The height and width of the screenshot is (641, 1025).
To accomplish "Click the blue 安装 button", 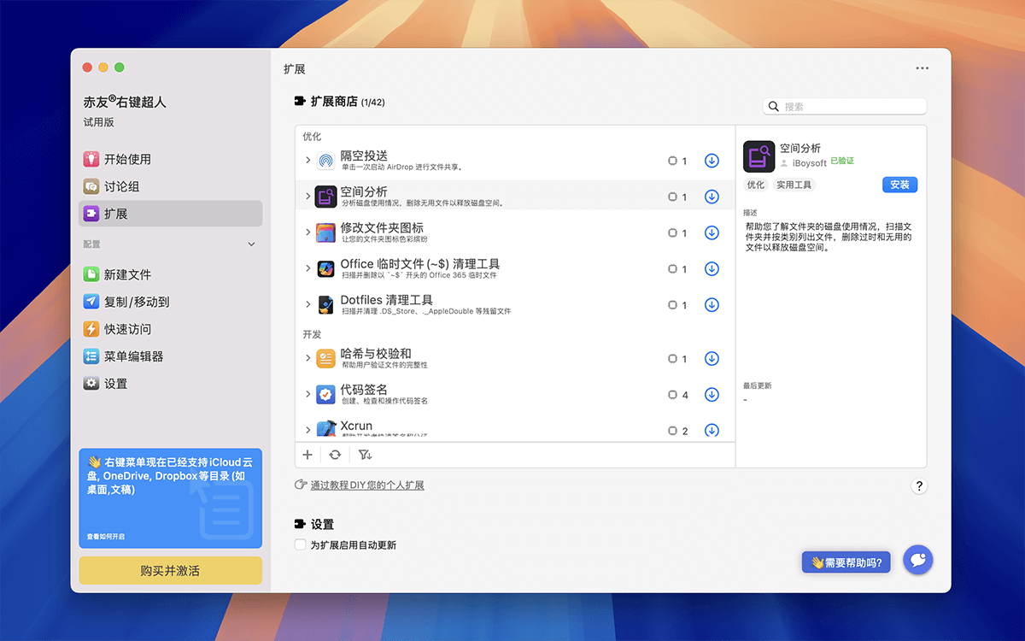I will [899, 185].
